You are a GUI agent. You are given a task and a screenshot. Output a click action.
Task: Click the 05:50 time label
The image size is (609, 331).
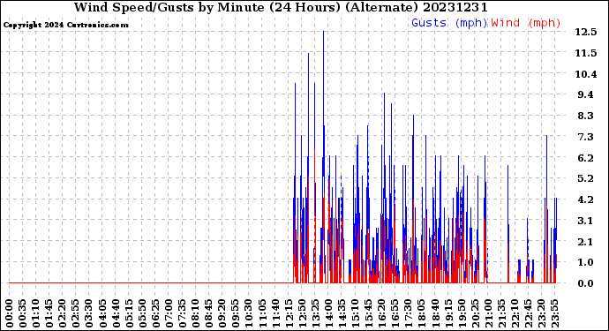[142, 313]
